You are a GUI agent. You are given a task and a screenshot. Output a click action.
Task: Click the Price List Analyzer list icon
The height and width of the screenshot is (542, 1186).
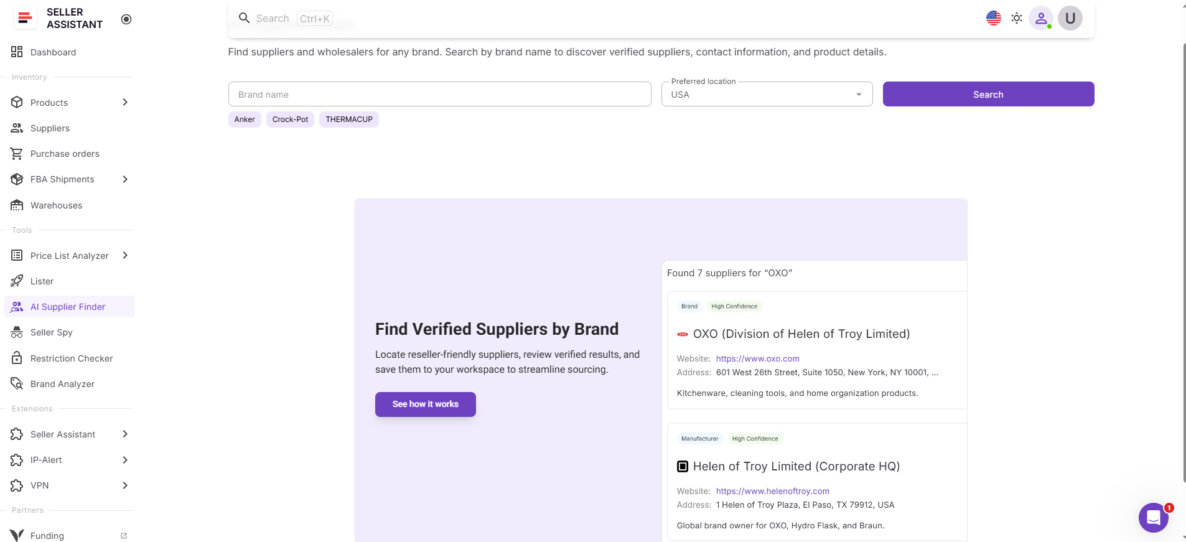(17, 255)
